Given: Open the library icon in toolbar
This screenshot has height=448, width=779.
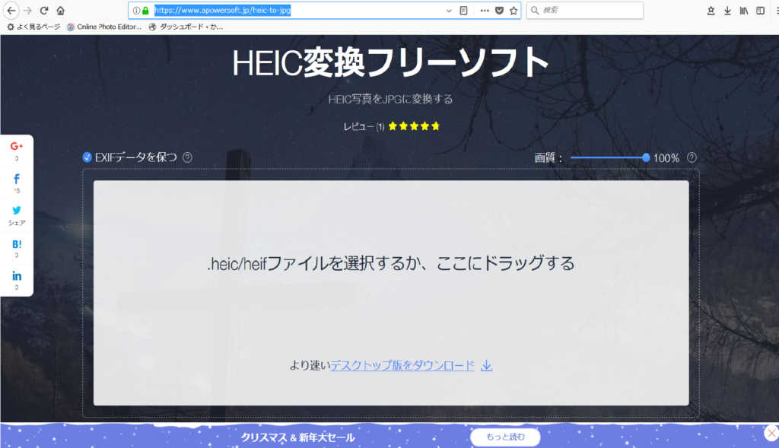Looking at the screenshot, I should [744, 11].
